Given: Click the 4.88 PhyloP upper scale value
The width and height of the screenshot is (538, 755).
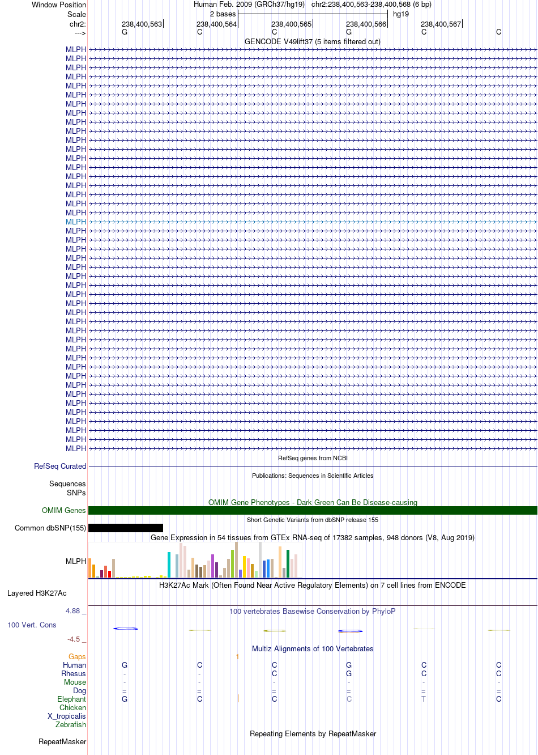Looking at the screenshot, I should (75, 611).
